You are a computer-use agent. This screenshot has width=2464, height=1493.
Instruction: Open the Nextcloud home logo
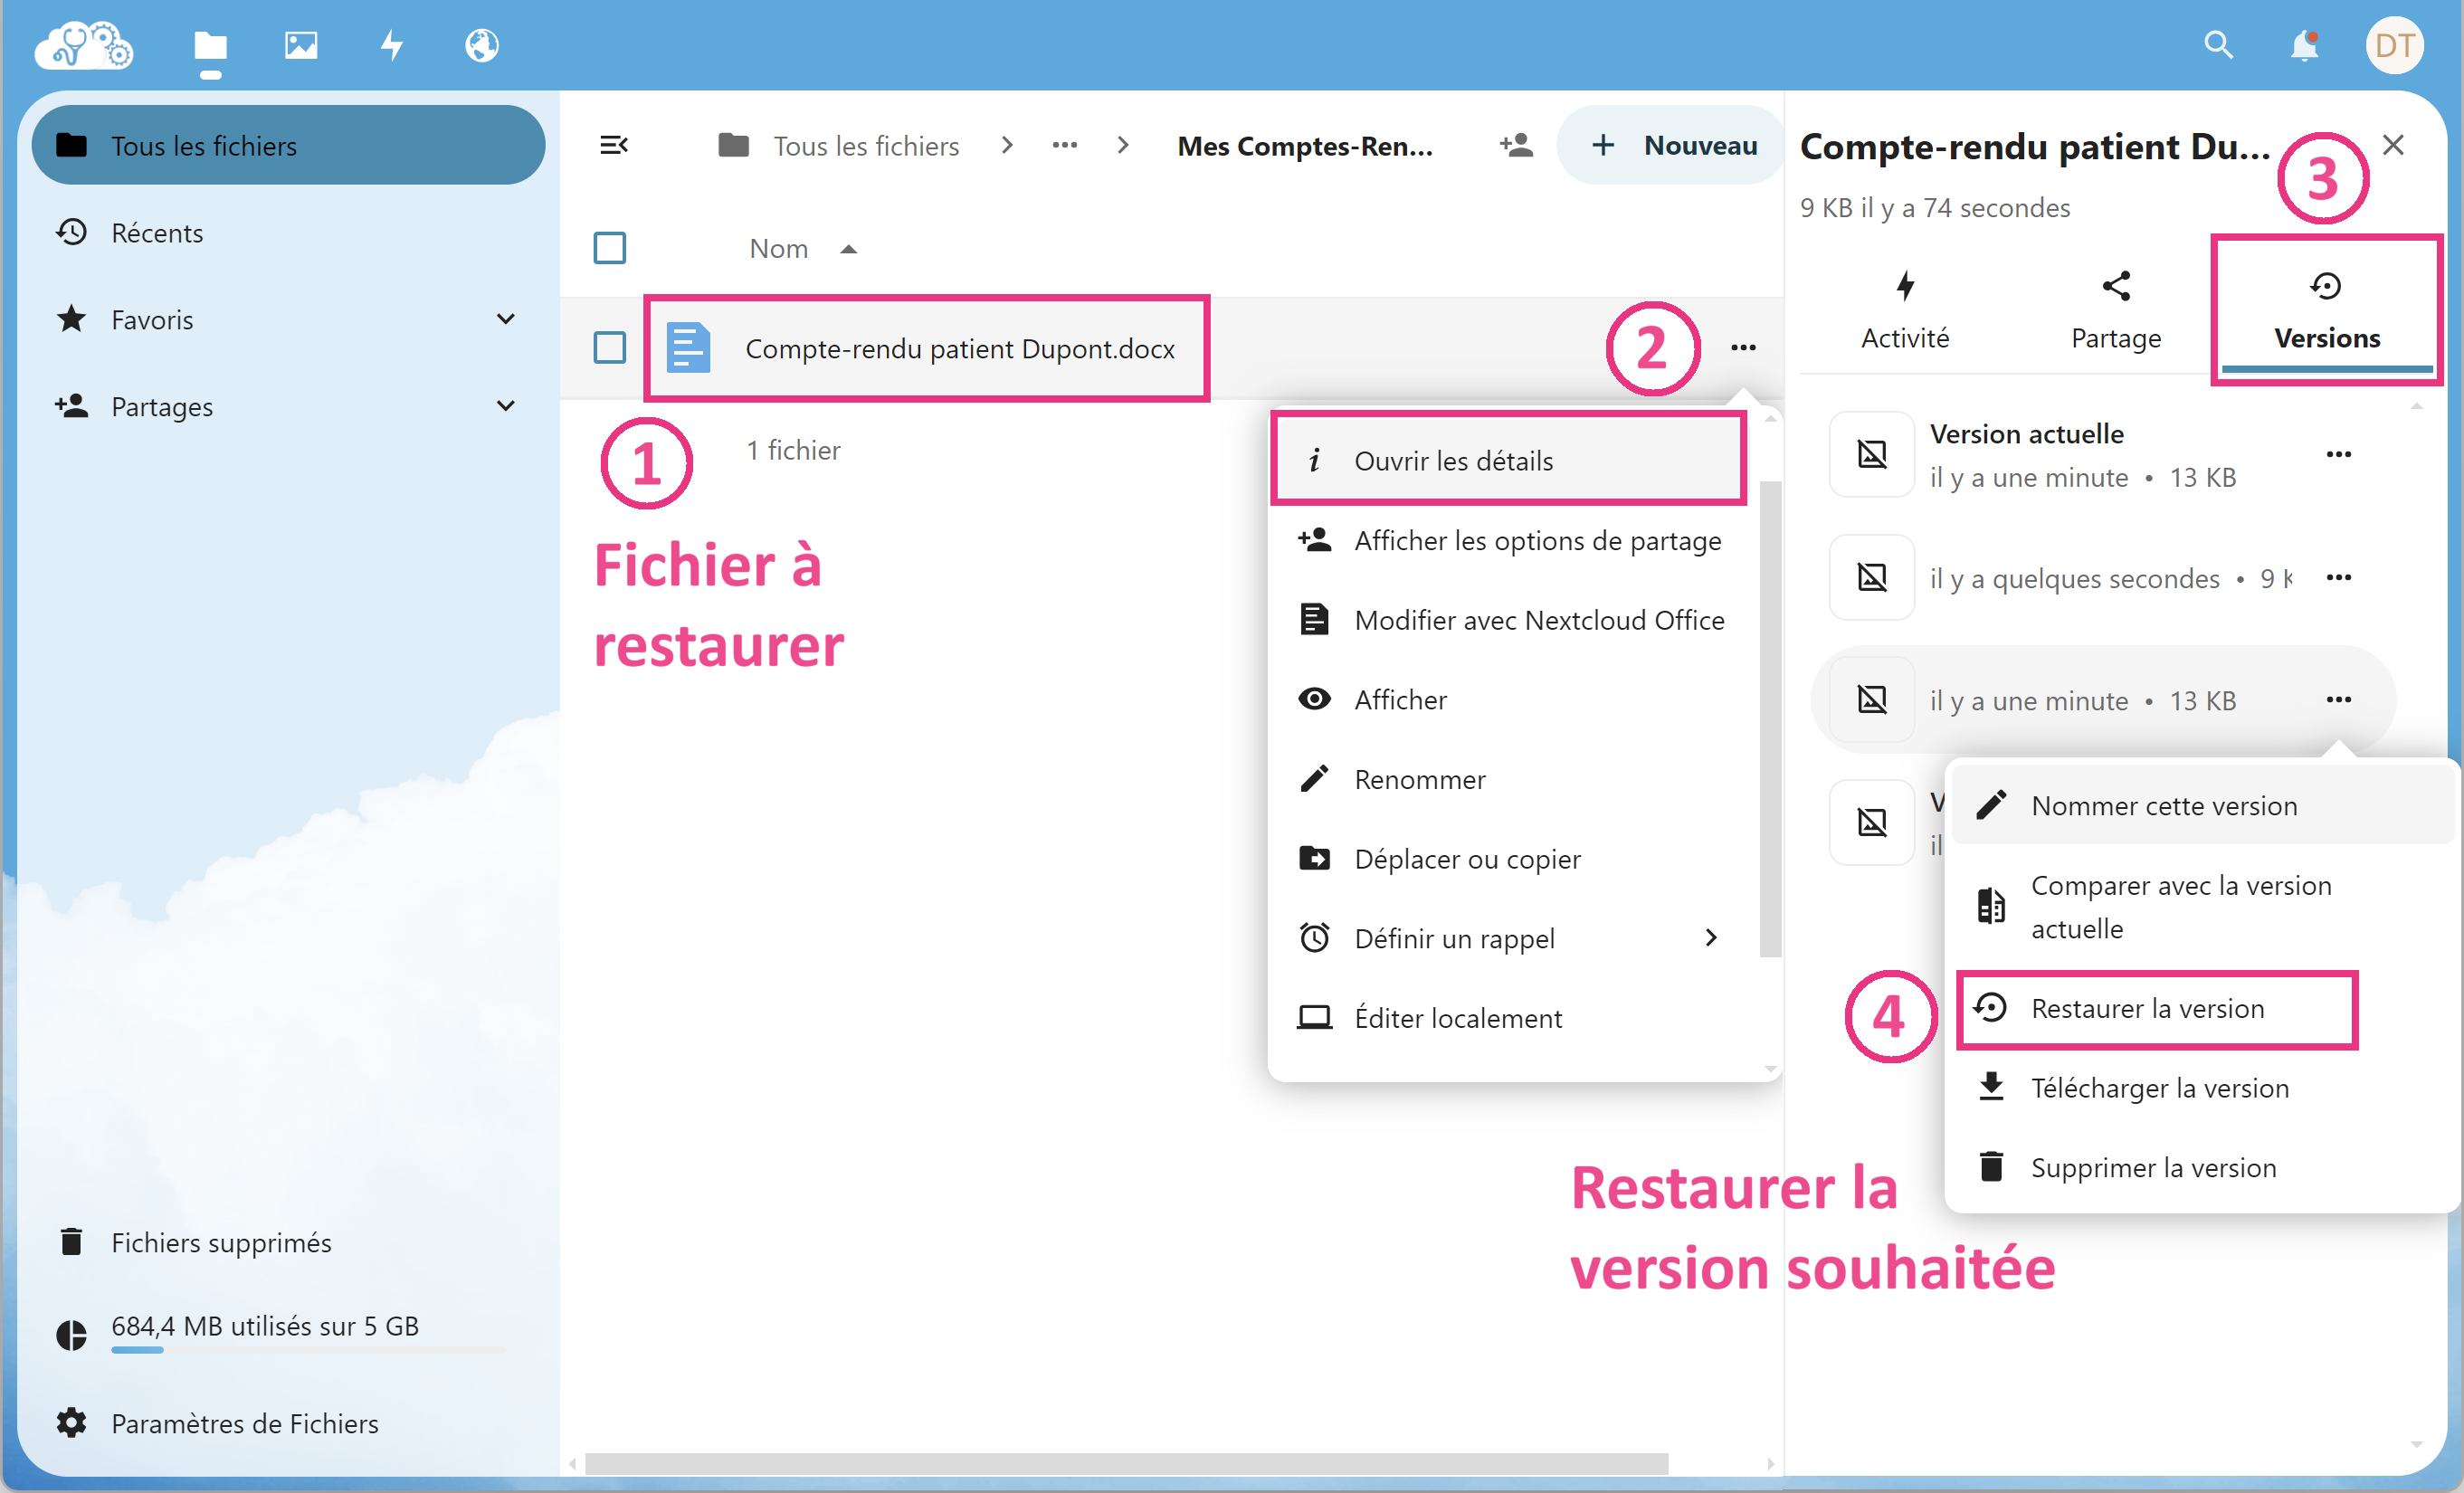pyautogui.click(x=84, y=45)
